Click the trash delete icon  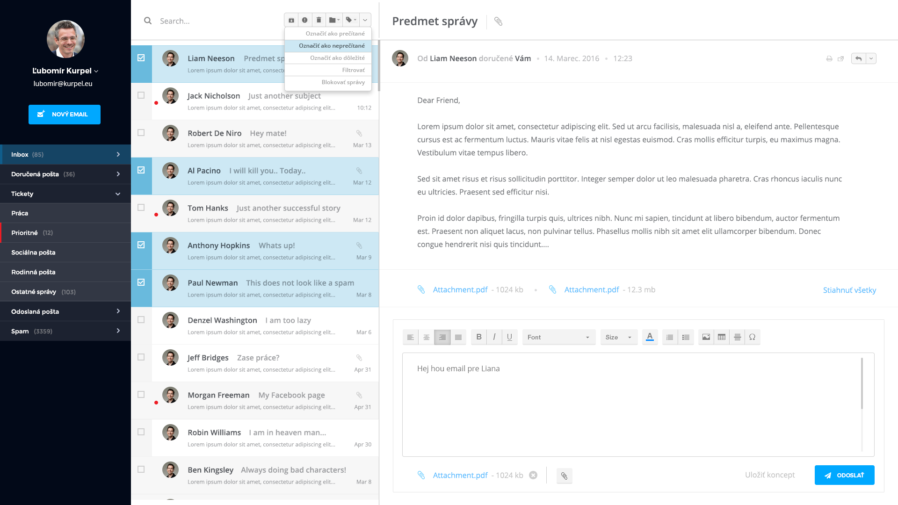tap(319, 20)
